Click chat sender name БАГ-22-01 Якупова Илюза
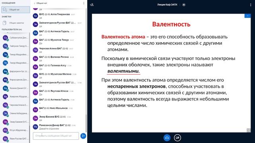The width and height of the screenshot is (255, 143). [x=54, y=91]
